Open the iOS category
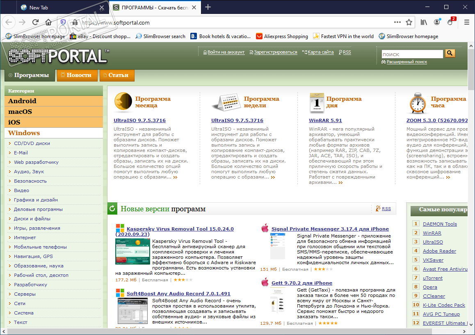The width and height of the screenshot is (475, 335). 54,122
